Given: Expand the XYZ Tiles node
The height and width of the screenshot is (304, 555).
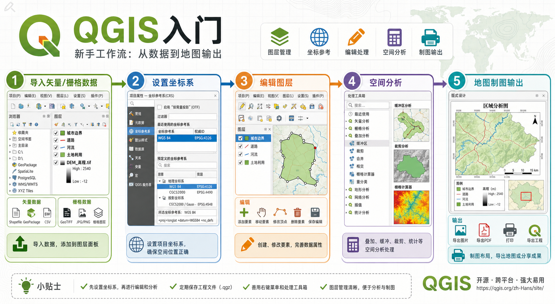Looking at the screenshot, I should click(x=10, y=191).
